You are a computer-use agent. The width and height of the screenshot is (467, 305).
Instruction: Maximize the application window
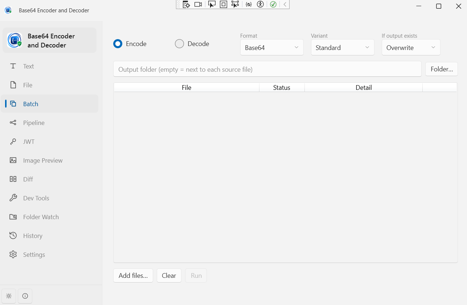[x=438, y=6]
